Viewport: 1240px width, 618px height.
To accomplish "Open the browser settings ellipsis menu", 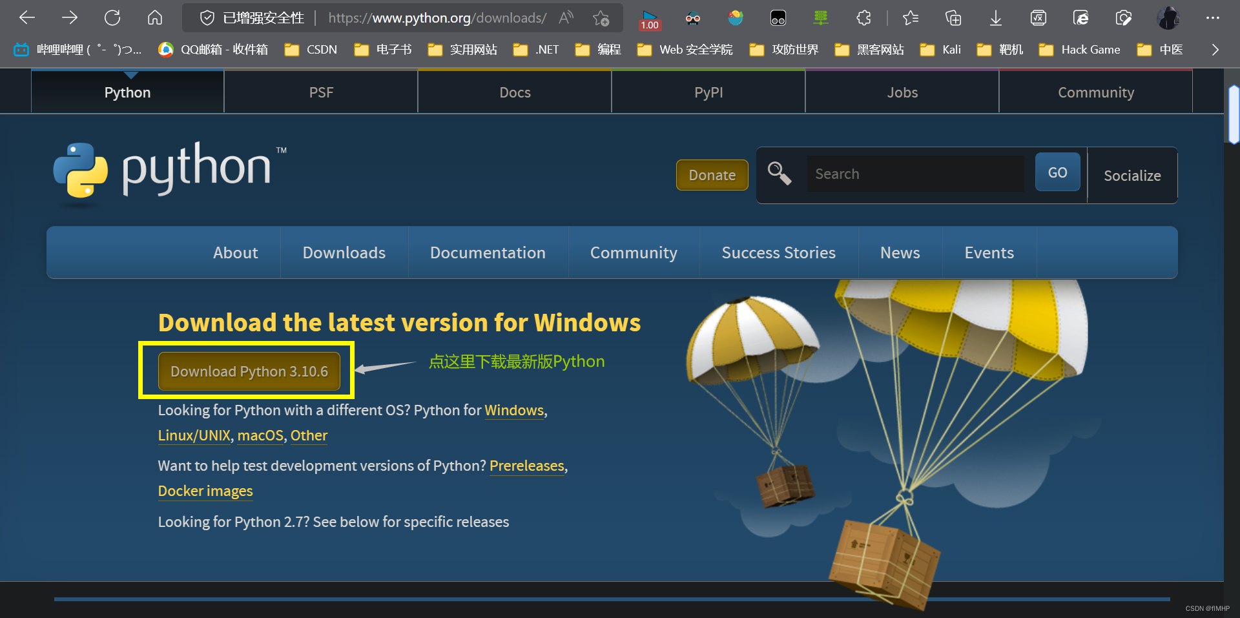I will tap(1212, 18).
